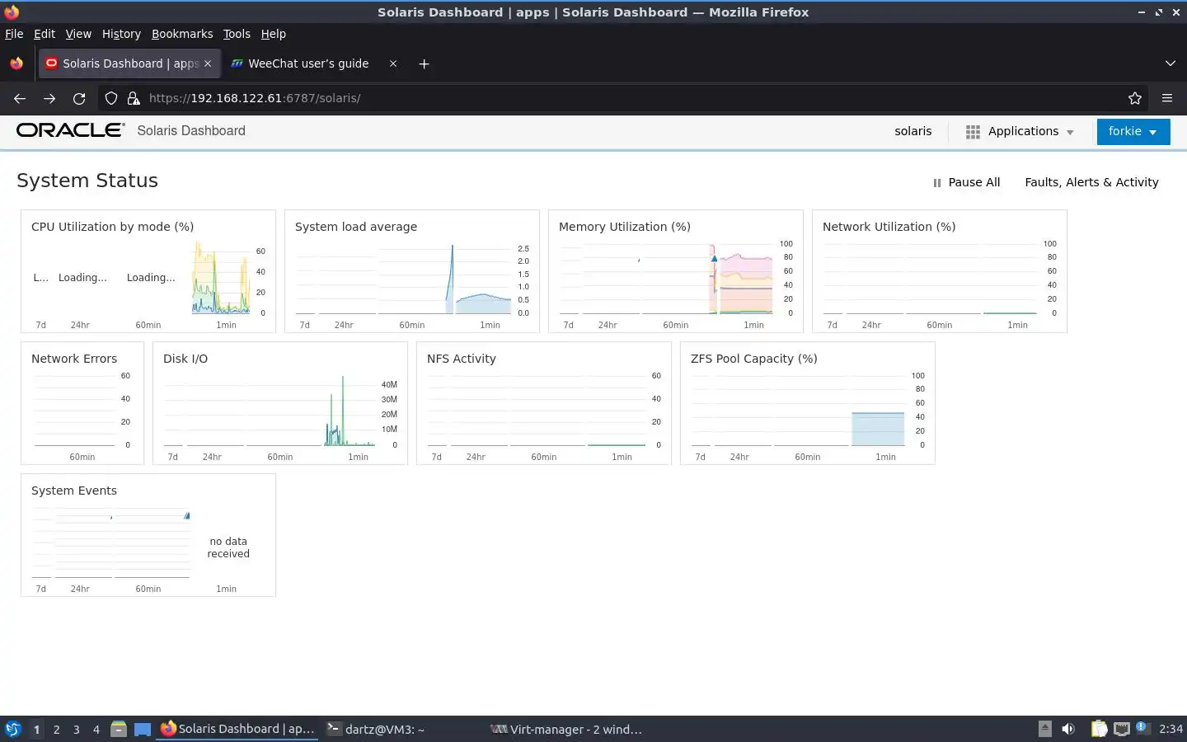The height and width of the screenshot is (742, 1187).
Task: Open the Tools menu
Action: [237, 34]
